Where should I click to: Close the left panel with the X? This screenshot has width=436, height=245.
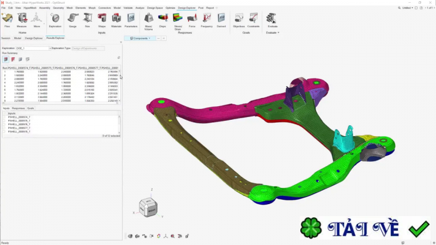[x=121, y=42]
